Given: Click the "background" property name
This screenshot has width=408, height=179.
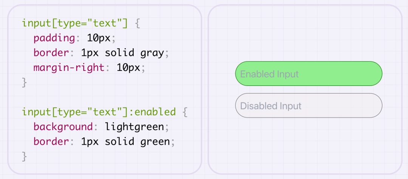Looking at the screenshot, I should tap(63, 127).
